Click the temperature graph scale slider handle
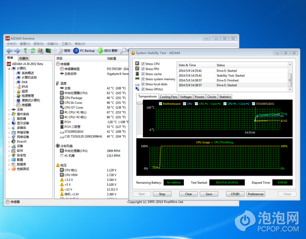The image size is (306, 239). (140, 103)
